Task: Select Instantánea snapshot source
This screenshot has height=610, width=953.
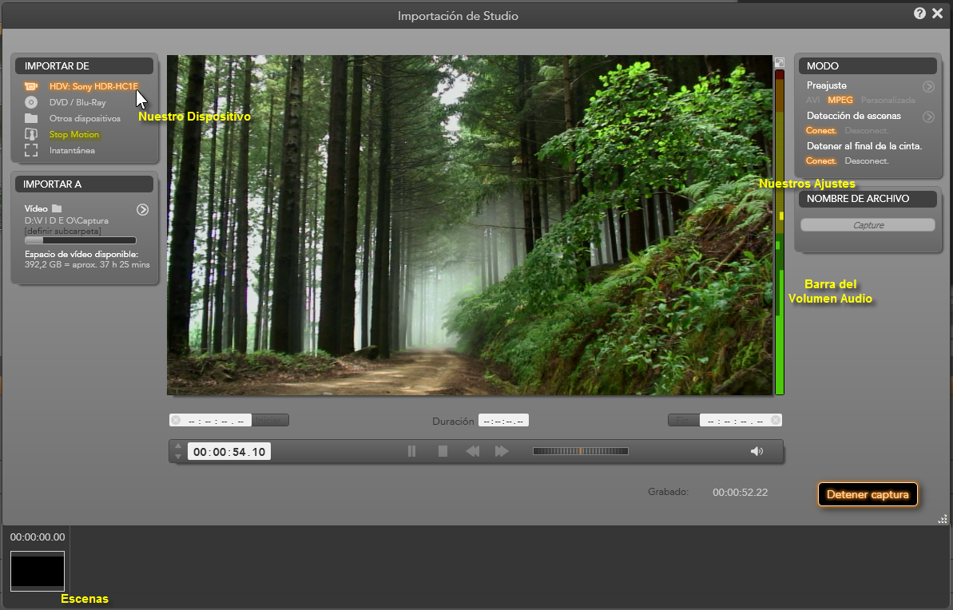Action: (x=72, y=150)
